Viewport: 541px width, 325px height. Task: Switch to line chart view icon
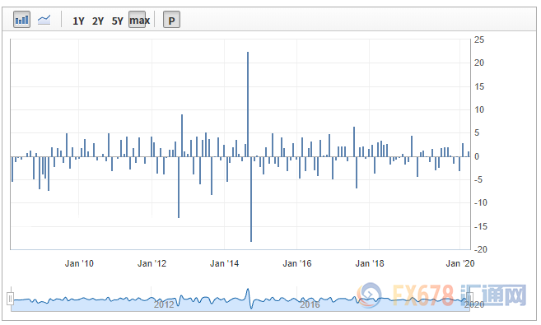pos(44,20)
